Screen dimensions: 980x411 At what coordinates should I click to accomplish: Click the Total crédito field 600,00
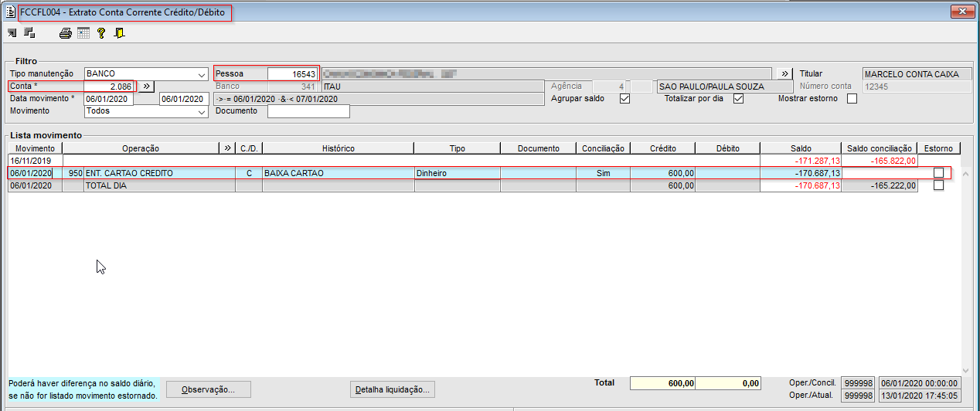point(663,383)
